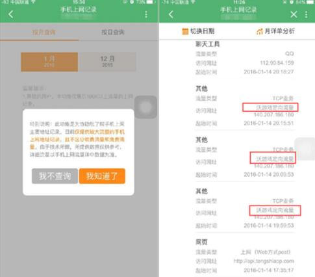The height and width of the screenshot is (277, 315).
Task: Tap floating assistive touch circle on left screen
Action: 145,107
